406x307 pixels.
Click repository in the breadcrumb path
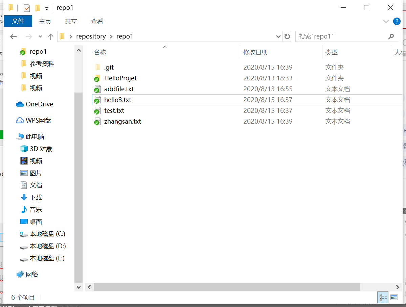click(x=91, y=36)
